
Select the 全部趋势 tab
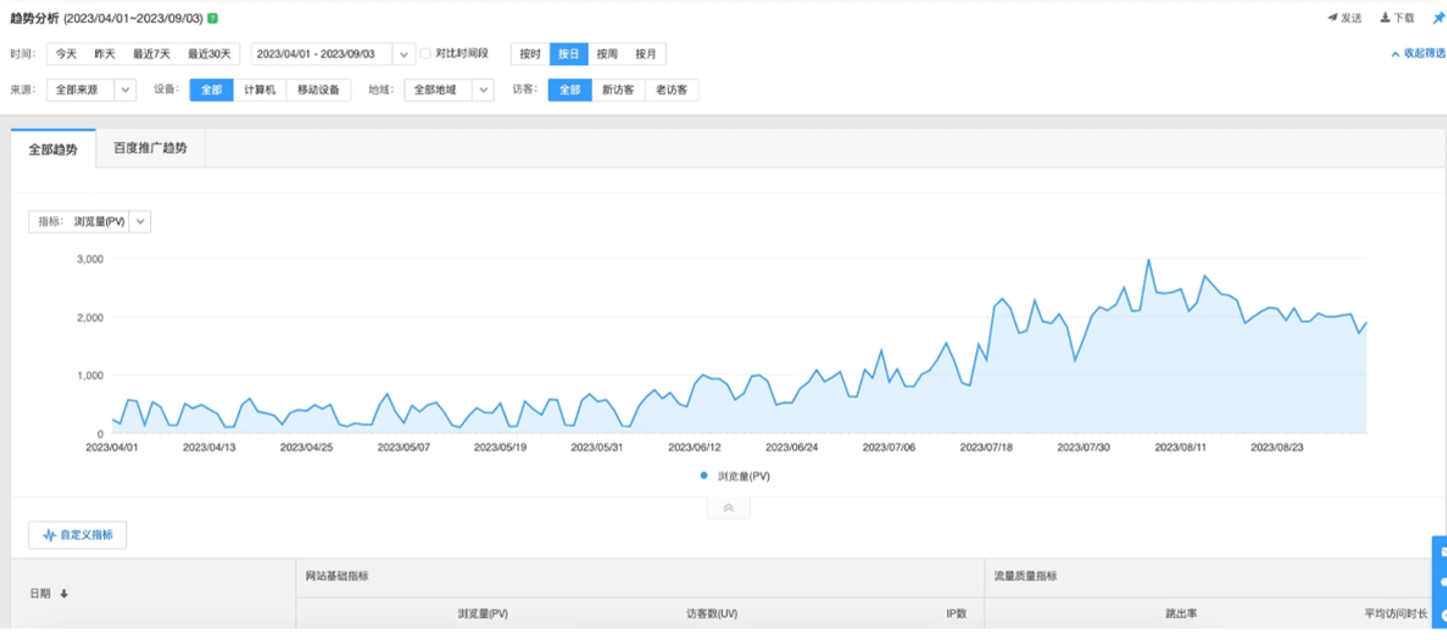[53, 149]
